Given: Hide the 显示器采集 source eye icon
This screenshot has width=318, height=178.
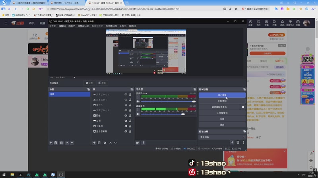Looking at the screenshot, I should pyautogui.click(x=126, y=131).
